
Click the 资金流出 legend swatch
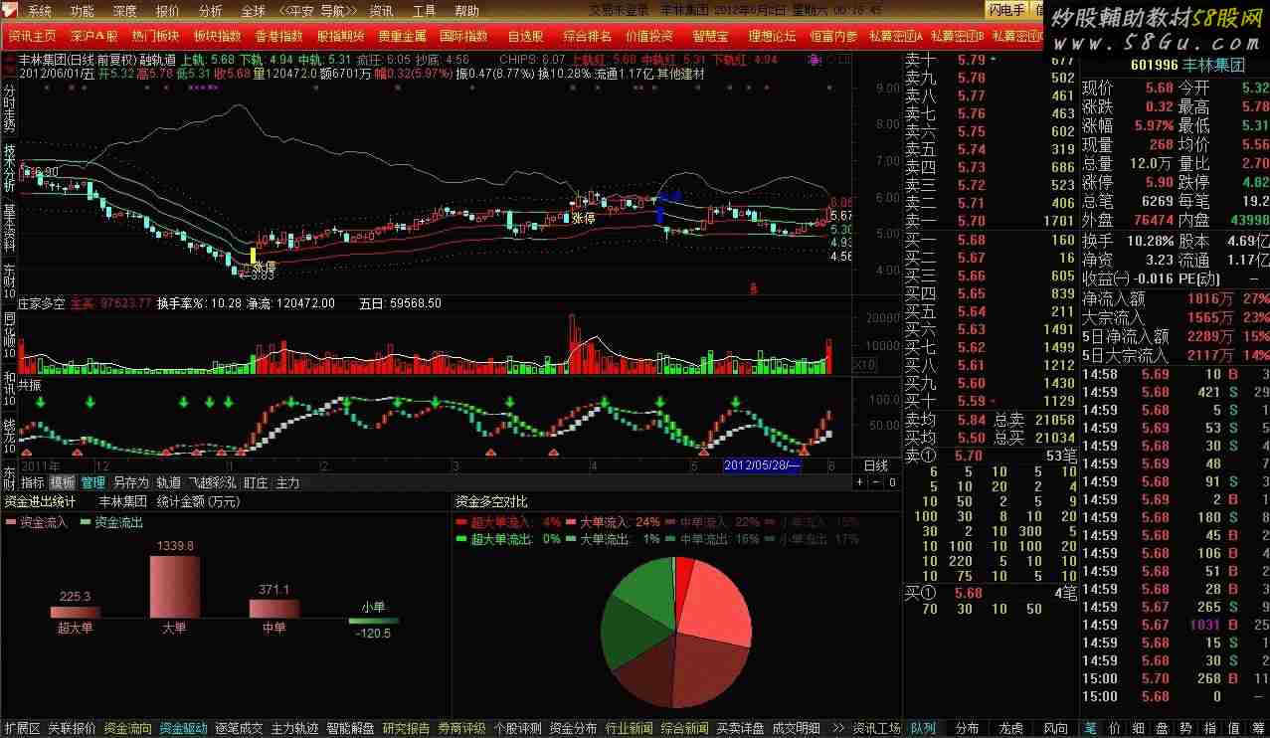(x=87, y=521)
